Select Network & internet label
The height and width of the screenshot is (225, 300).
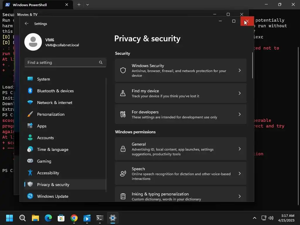(55, 103)
